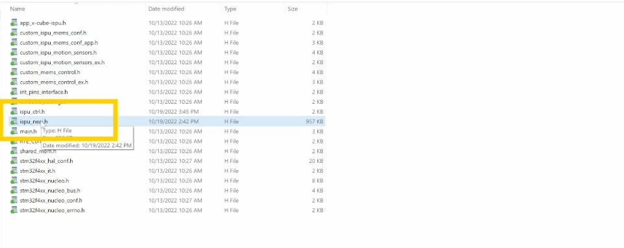Click the 10/13/2022 10:27 AM date of stm32f4xx_hal_conf.h
624x248 pixels.
(x=175, y=161)
